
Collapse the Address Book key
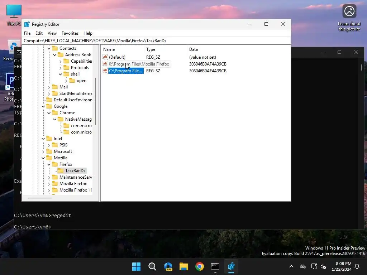point(54,55)
